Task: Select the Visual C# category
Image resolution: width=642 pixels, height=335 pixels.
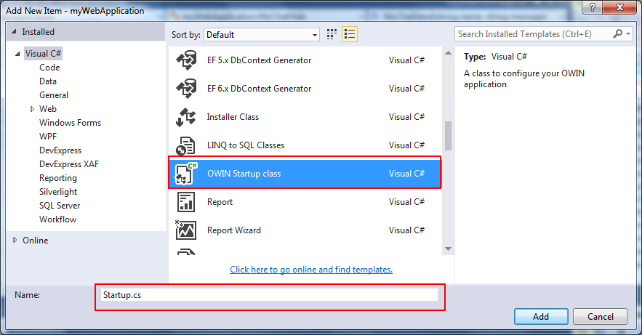Action: [43, 54]
